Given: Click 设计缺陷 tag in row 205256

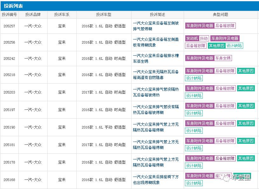Looking at the screenshot, I should 234,45.
